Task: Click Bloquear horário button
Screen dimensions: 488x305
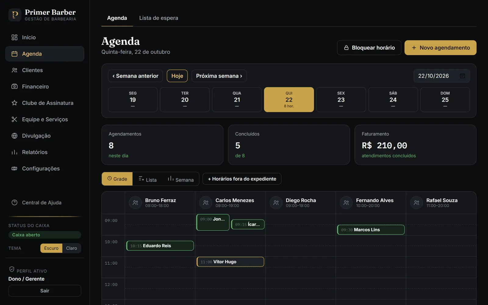Action: pos(369,48)
